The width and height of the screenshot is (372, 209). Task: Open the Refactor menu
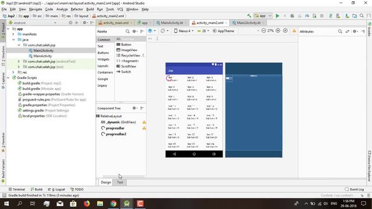(77, 9)
